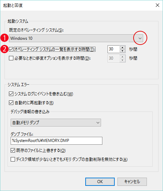163x191 pixels.
Task: Enable ディスク領域が少ないときでも自動削除を無効にする checkbox
Action: pos(13,159)
